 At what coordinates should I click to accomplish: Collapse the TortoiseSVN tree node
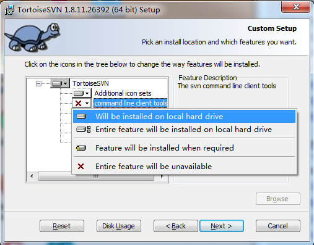pos(38,83)
